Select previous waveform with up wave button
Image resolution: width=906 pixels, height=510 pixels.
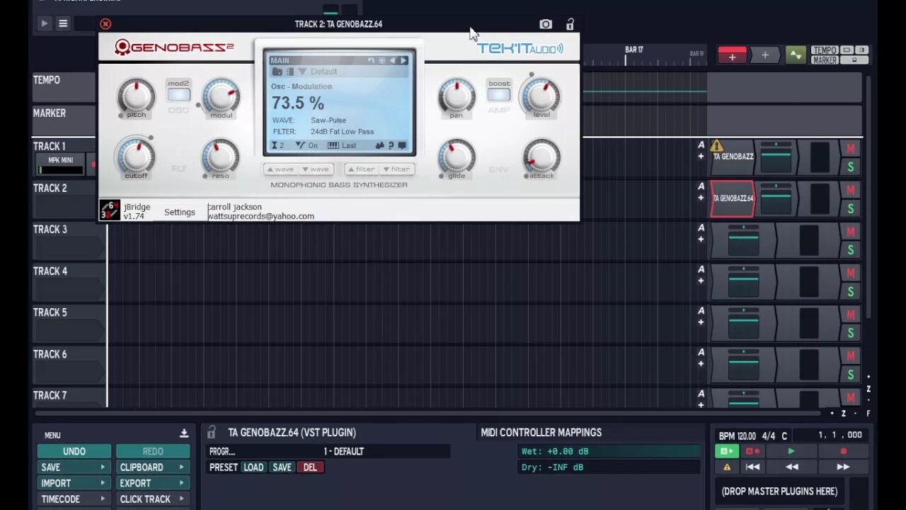click(x=280, y=169)
